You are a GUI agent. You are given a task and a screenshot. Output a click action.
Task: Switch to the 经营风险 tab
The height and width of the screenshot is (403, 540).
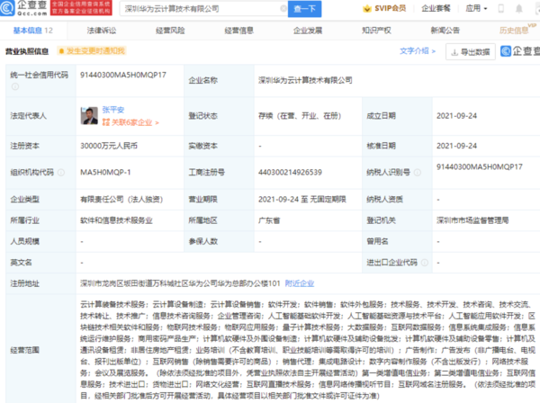[x=170, y=31]
